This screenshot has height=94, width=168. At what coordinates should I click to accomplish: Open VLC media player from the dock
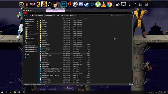coord(104,4)
